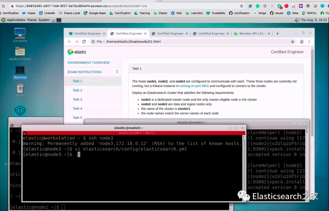This screenshot has height=211, width=329.
Task: Click the node3 terminal roll-up button
Action: (x=237, y=128)
